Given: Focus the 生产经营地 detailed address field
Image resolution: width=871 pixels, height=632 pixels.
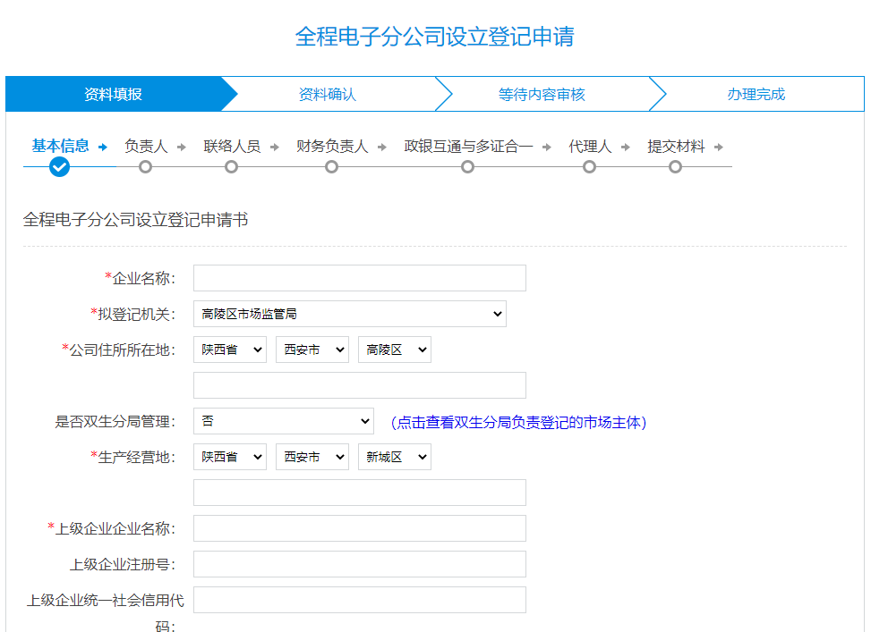Looking at the screenshot, I should [x=359, y=493].
